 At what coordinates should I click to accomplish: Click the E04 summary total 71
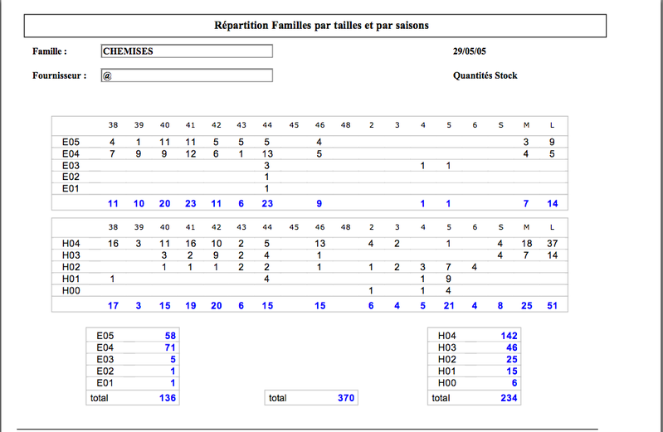click(170, 347)
